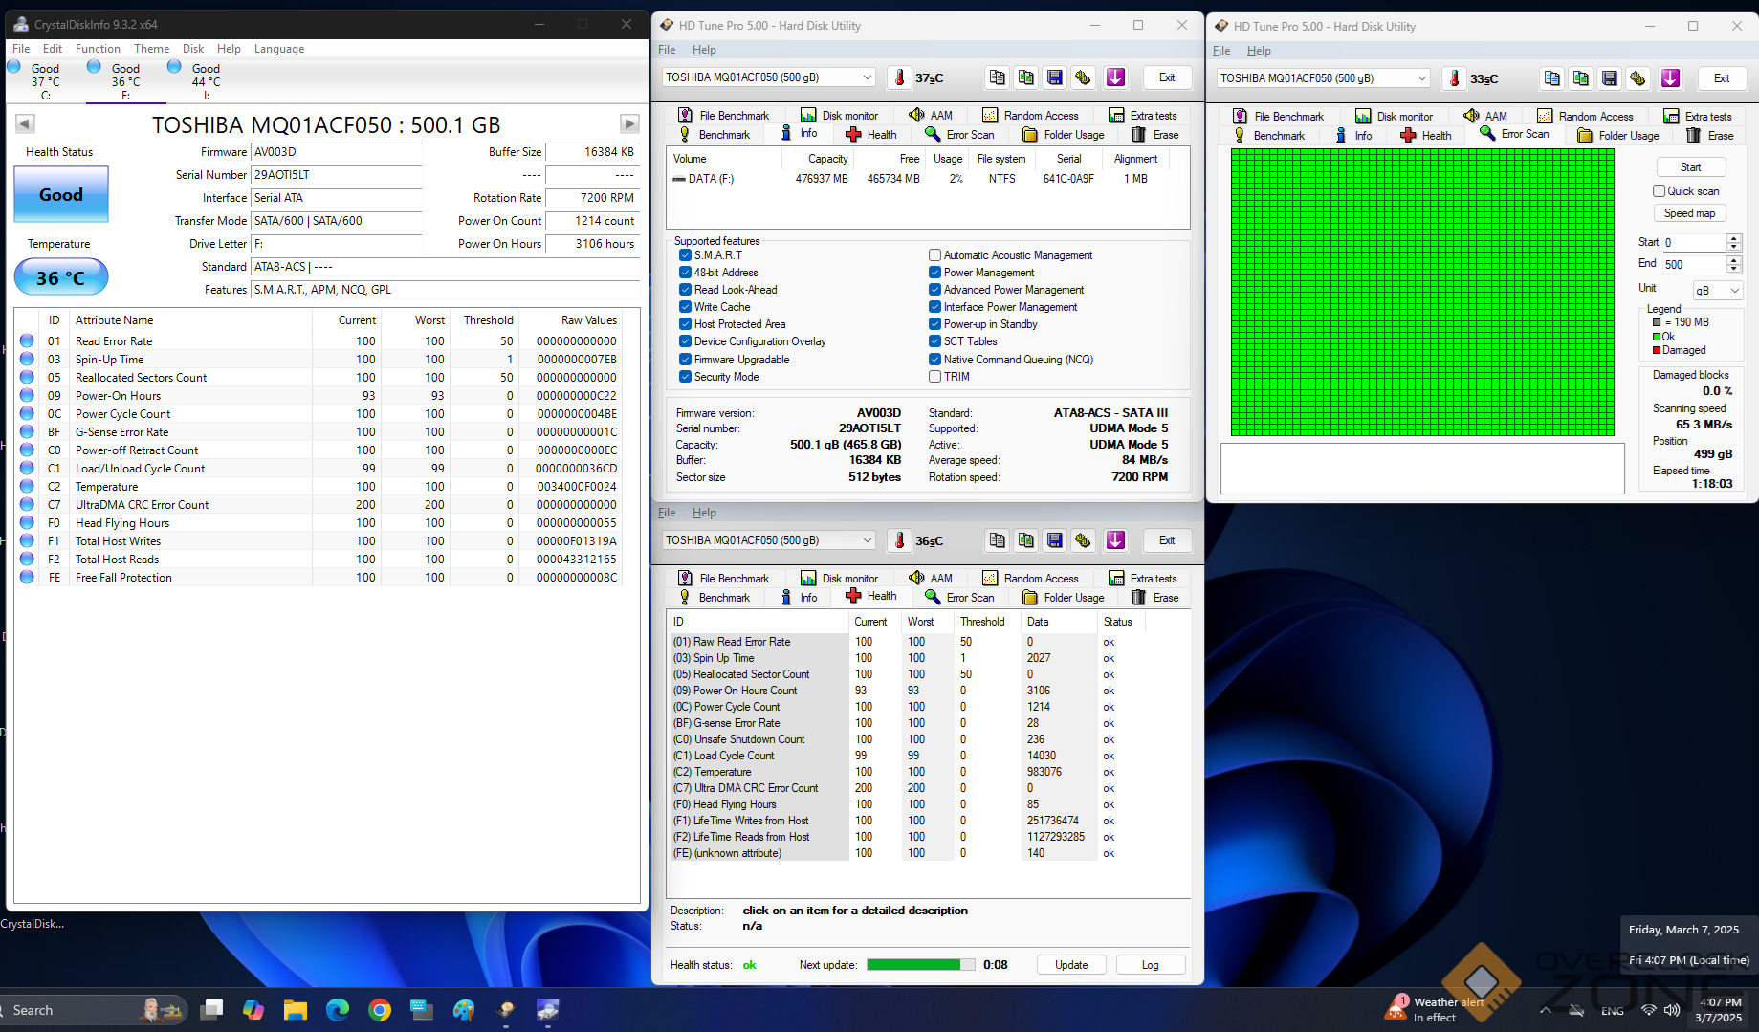1759x1032 pixels.
Task: Expand drive selector dropdown next to 33°C
Action: [x=1422, y=78]
